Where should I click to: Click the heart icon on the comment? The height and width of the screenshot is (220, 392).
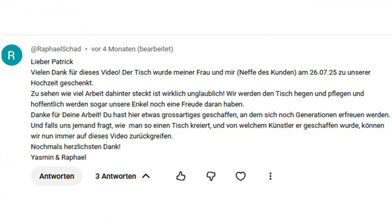click(241, 176)
